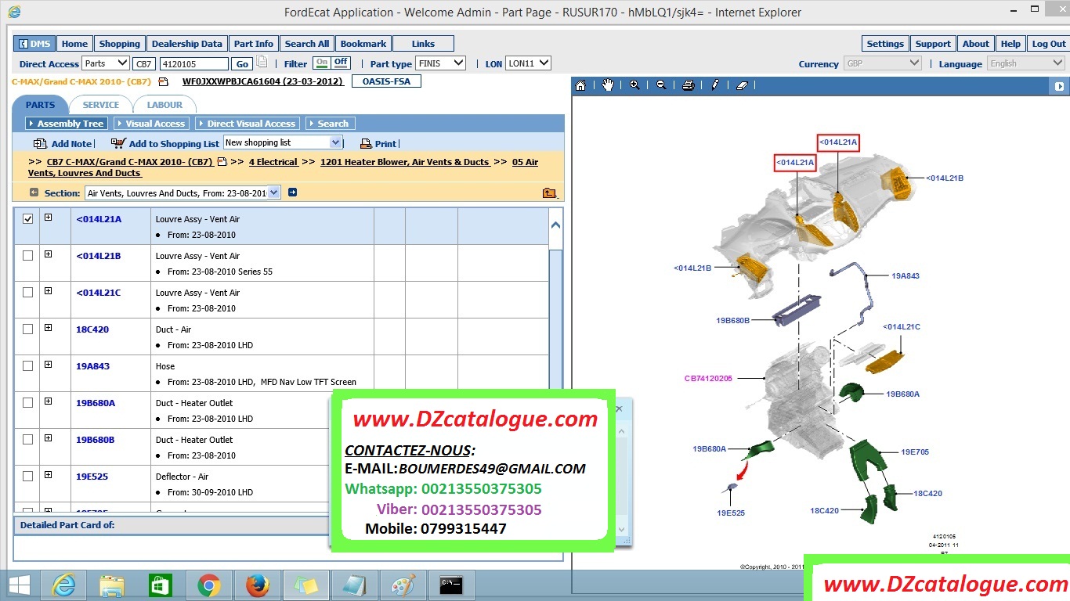The image size is (1070, 601).
Task: Check the 19B680B row checkbox in the list
Action: click(x=28, y=440)
